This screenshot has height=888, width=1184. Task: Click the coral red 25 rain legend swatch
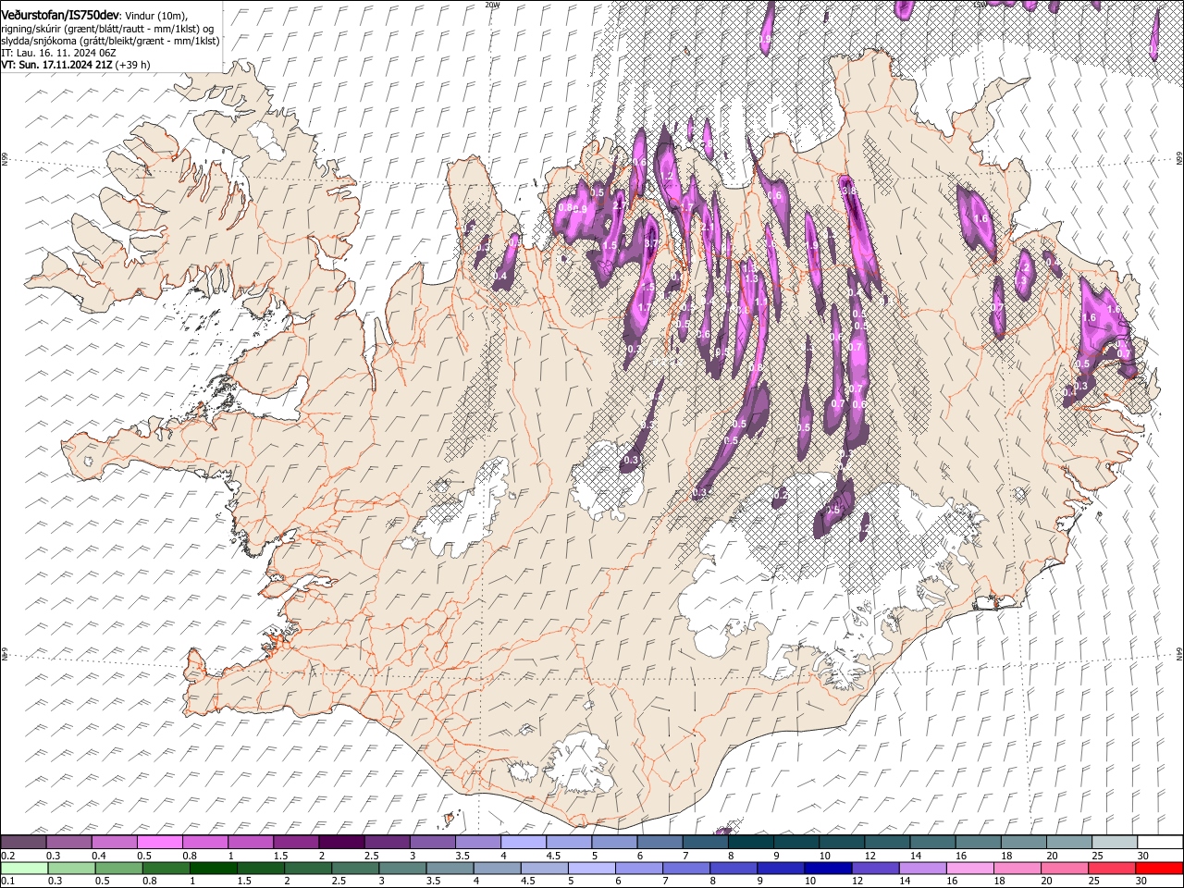click(1111, 869)
